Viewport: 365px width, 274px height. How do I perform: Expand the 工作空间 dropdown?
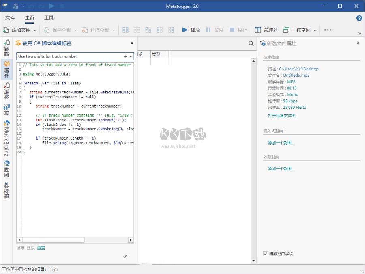[x=315, y=30]
